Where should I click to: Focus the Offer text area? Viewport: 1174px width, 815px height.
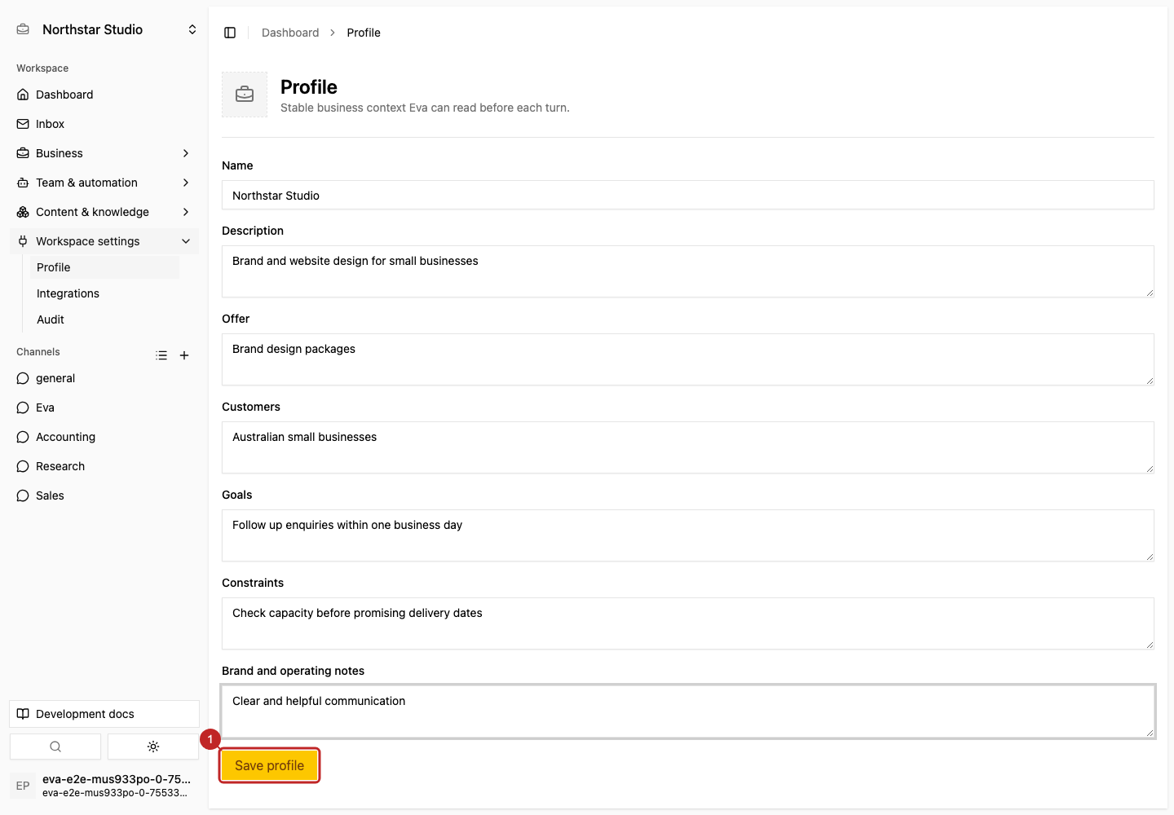tap(688, 359)
